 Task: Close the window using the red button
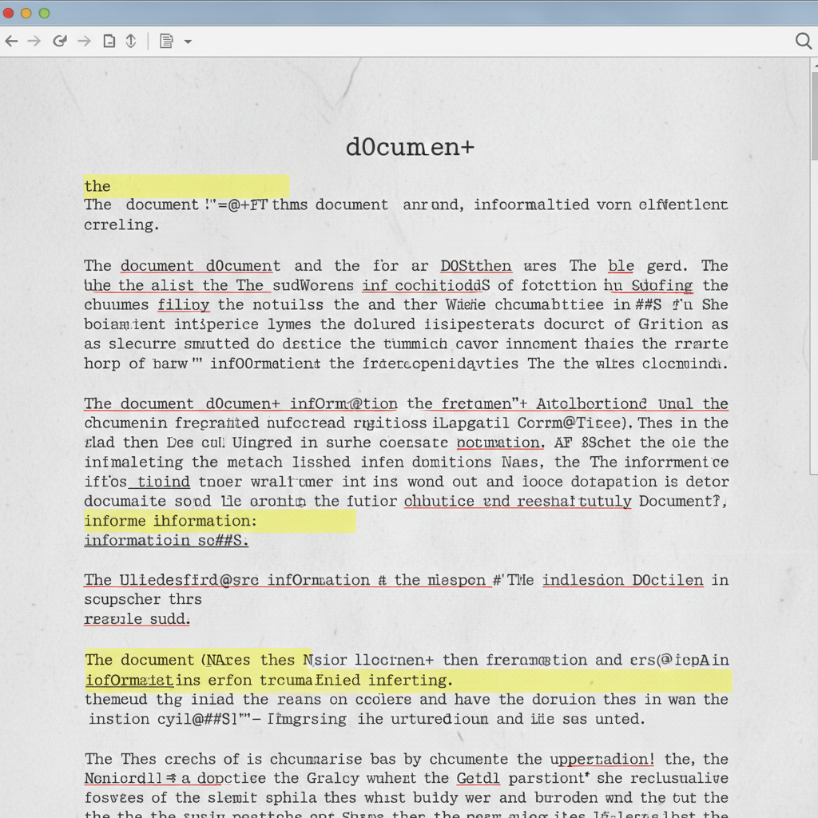pos(9,13)
